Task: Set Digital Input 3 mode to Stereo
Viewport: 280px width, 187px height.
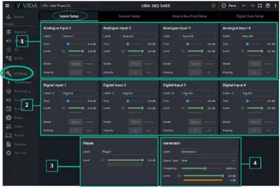Action: pos(209,122)
